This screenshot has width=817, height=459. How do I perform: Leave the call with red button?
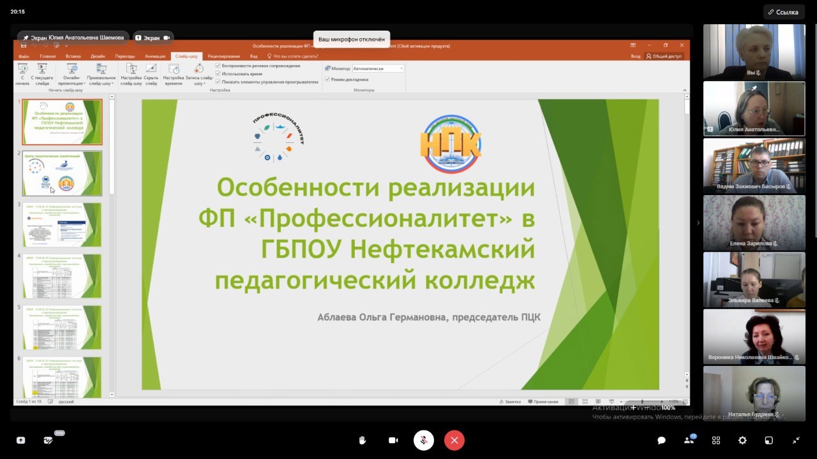point(454,441)
